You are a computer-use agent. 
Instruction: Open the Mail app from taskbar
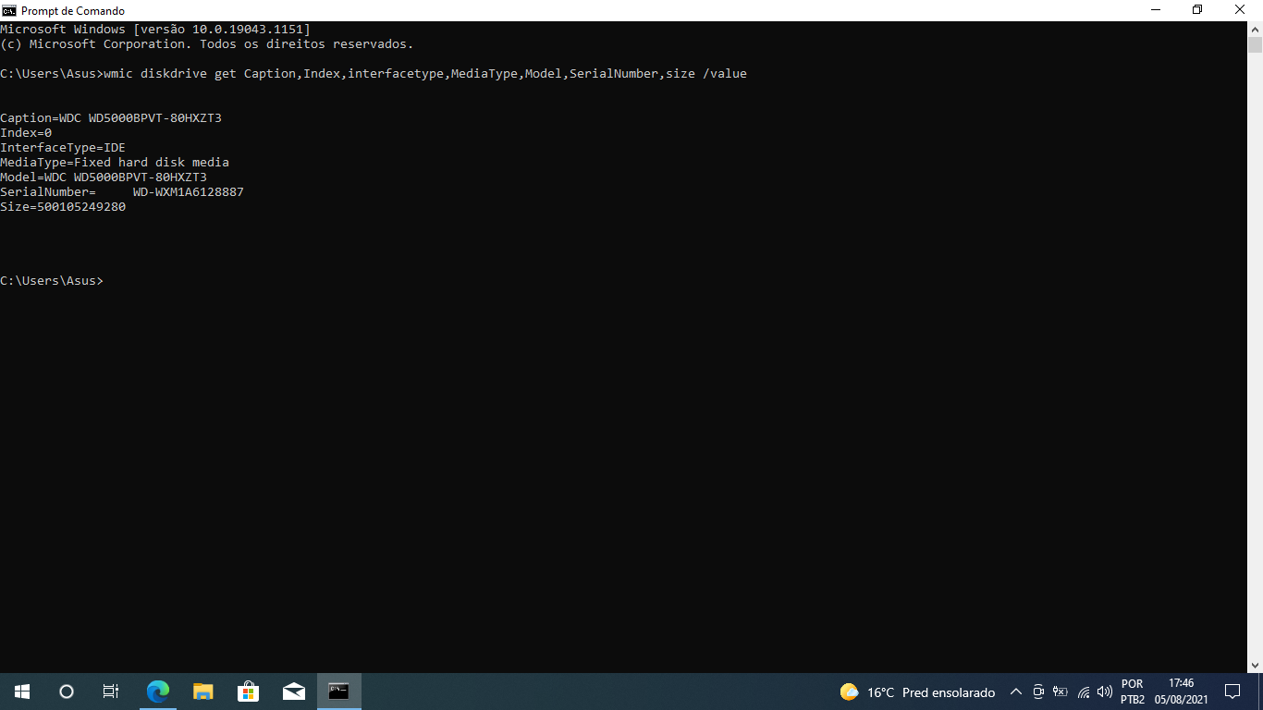(294, 692)
